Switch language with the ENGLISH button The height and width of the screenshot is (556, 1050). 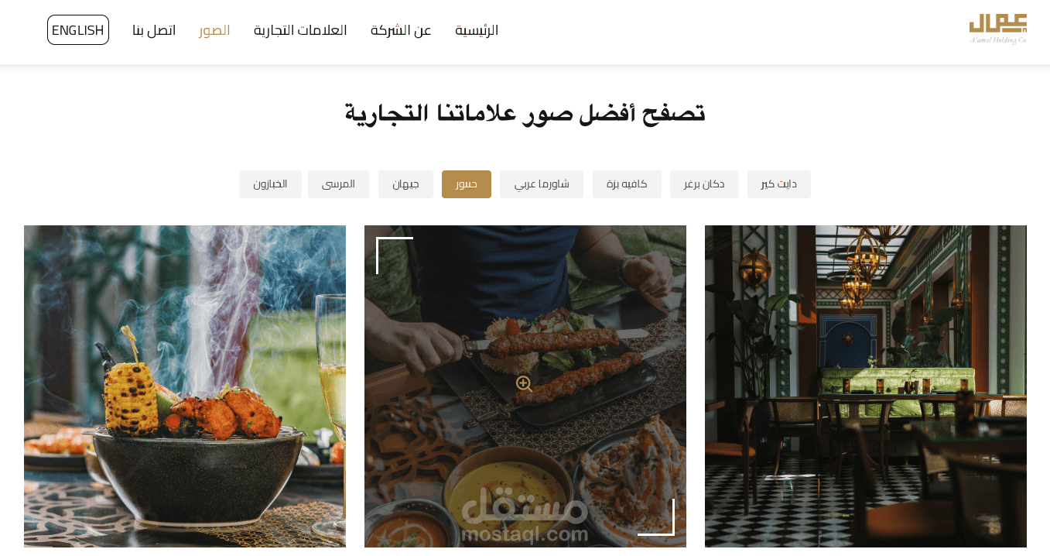[x=78, y=30]
